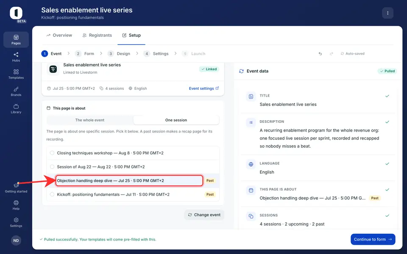Click the Language value English in Event data
407x254 pixels.
(x=267, y=172)
